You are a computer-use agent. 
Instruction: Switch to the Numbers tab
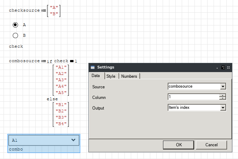(x=129, y=76)
